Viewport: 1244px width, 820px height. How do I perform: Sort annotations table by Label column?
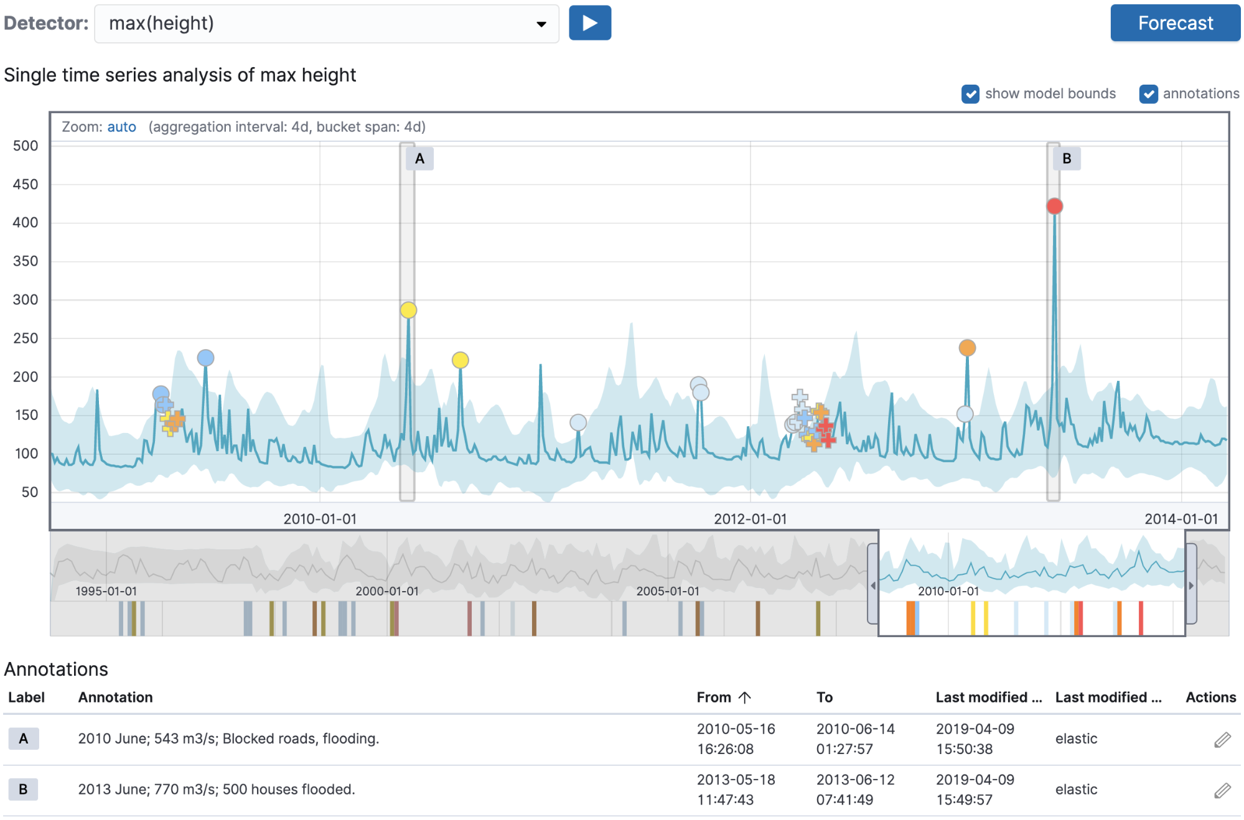point(26,697)
